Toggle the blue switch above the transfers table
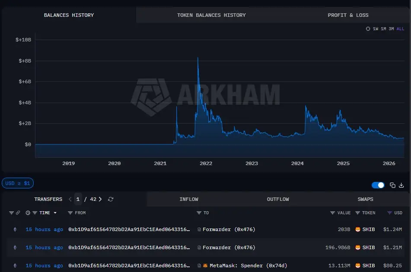 (378, 185)
